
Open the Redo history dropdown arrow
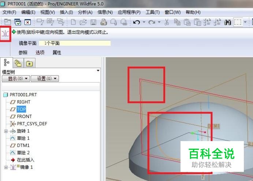click(x=159, y=22)
